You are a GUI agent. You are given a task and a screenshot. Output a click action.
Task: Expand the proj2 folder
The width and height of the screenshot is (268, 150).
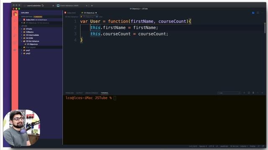coord(22,53)
